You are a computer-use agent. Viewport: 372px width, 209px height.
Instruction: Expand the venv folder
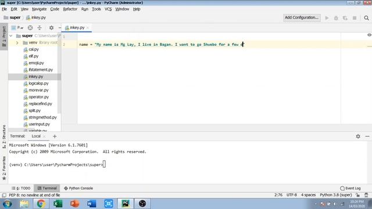17,42
